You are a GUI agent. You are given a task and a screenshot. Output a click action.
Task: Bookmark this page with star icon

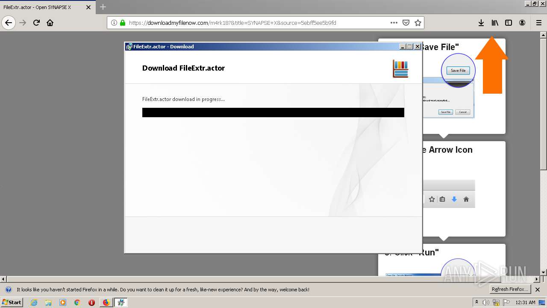[x=418, y=23]
